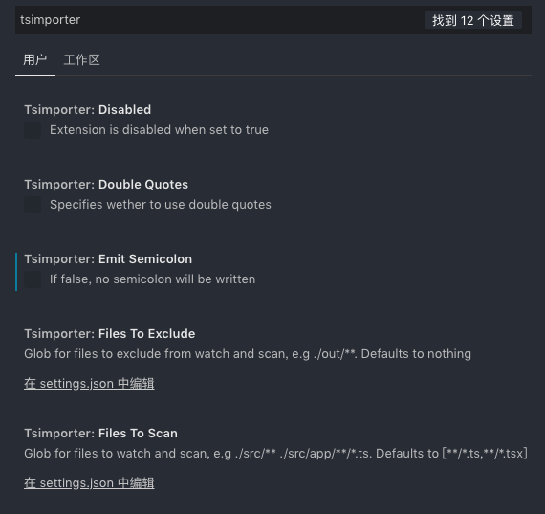Switch to the 用户 settings tab
This screenshot has height=514, width=545.
35,60
